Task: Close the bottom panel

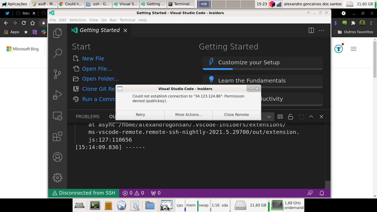Action: tap(321, 116)
